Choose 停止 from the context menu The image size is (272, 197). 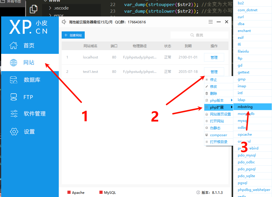219,79
